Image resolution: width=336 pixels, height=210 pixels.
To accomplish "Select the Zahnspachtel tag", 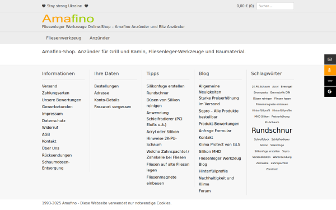I will point(279,163).
